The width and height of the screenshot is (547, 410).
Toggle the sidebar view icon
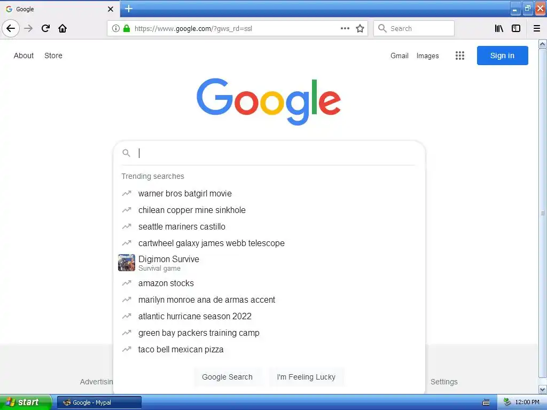coord(516,28)
